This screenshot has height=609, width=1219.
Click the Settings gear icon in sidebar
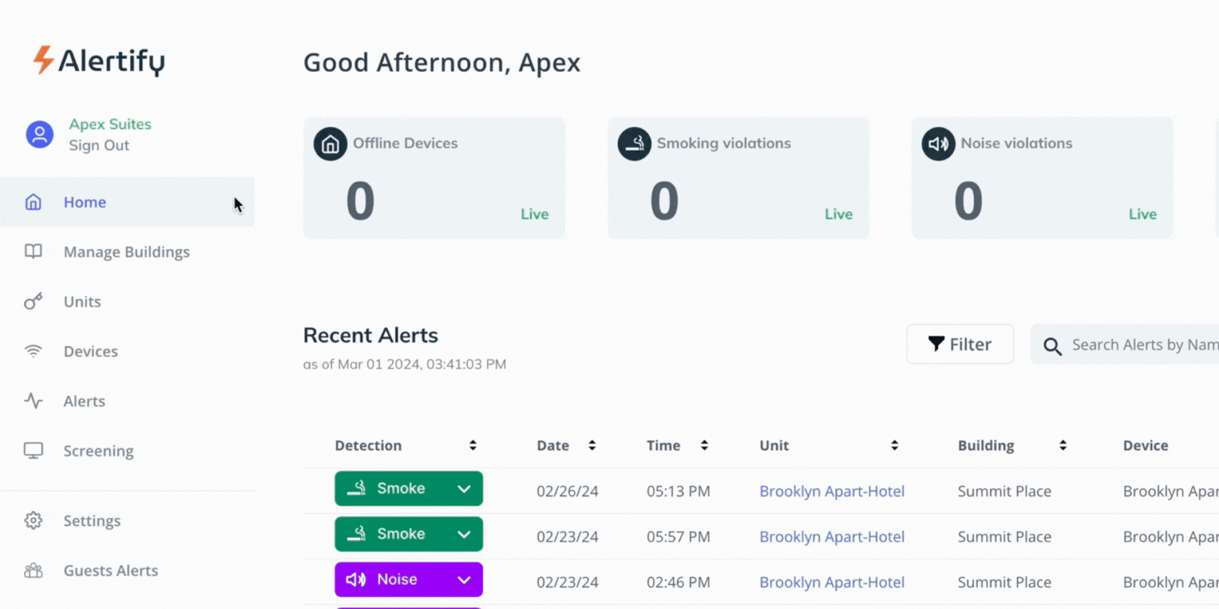(x=33, y=521)
